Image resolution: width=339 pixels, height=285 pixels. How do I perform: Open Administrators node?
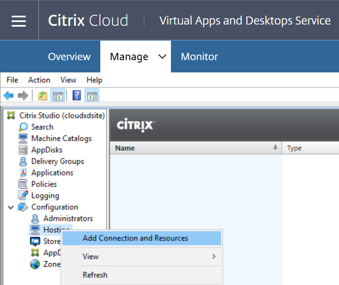[68, 218]
